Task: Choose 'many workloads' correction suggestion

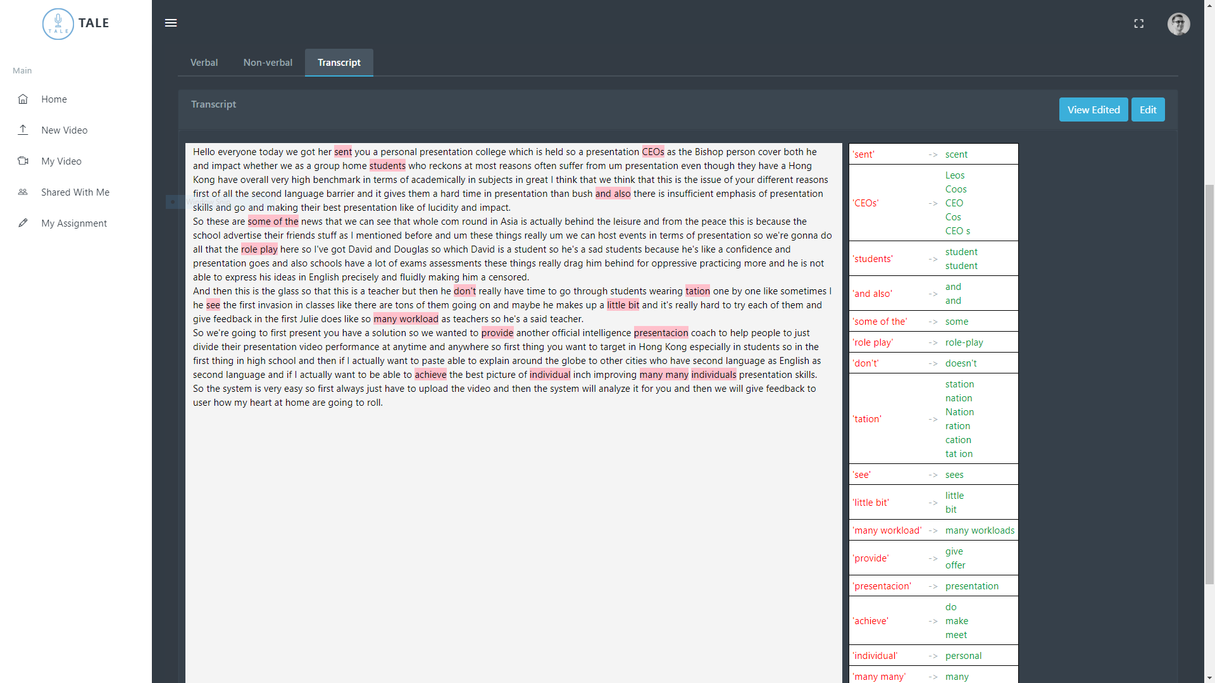Action: pyautogui.click(x=979, y=530)
